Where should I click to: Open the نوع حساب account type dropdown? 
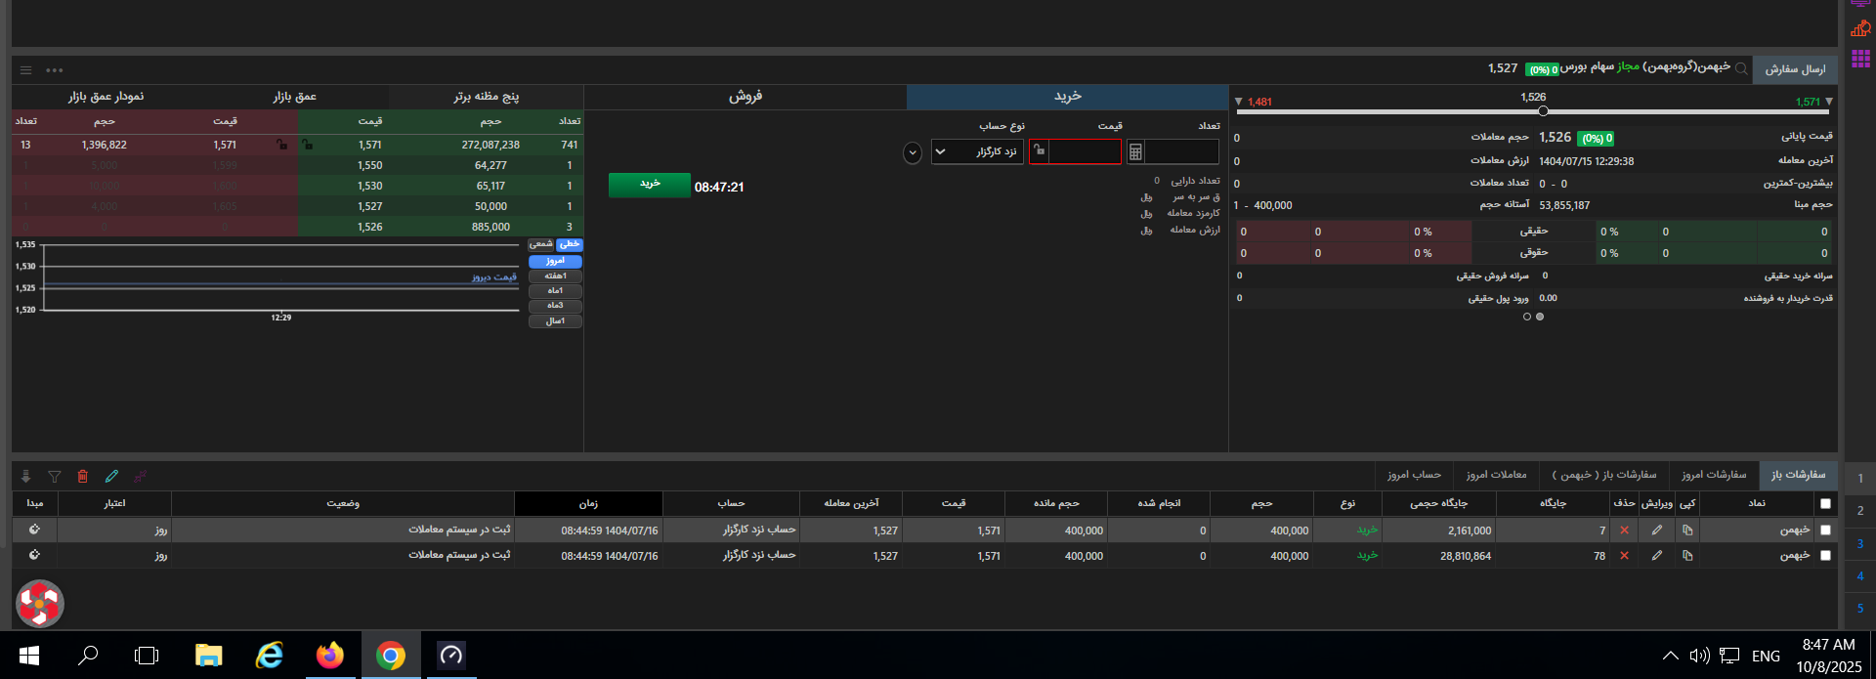(x=977, y=152)
